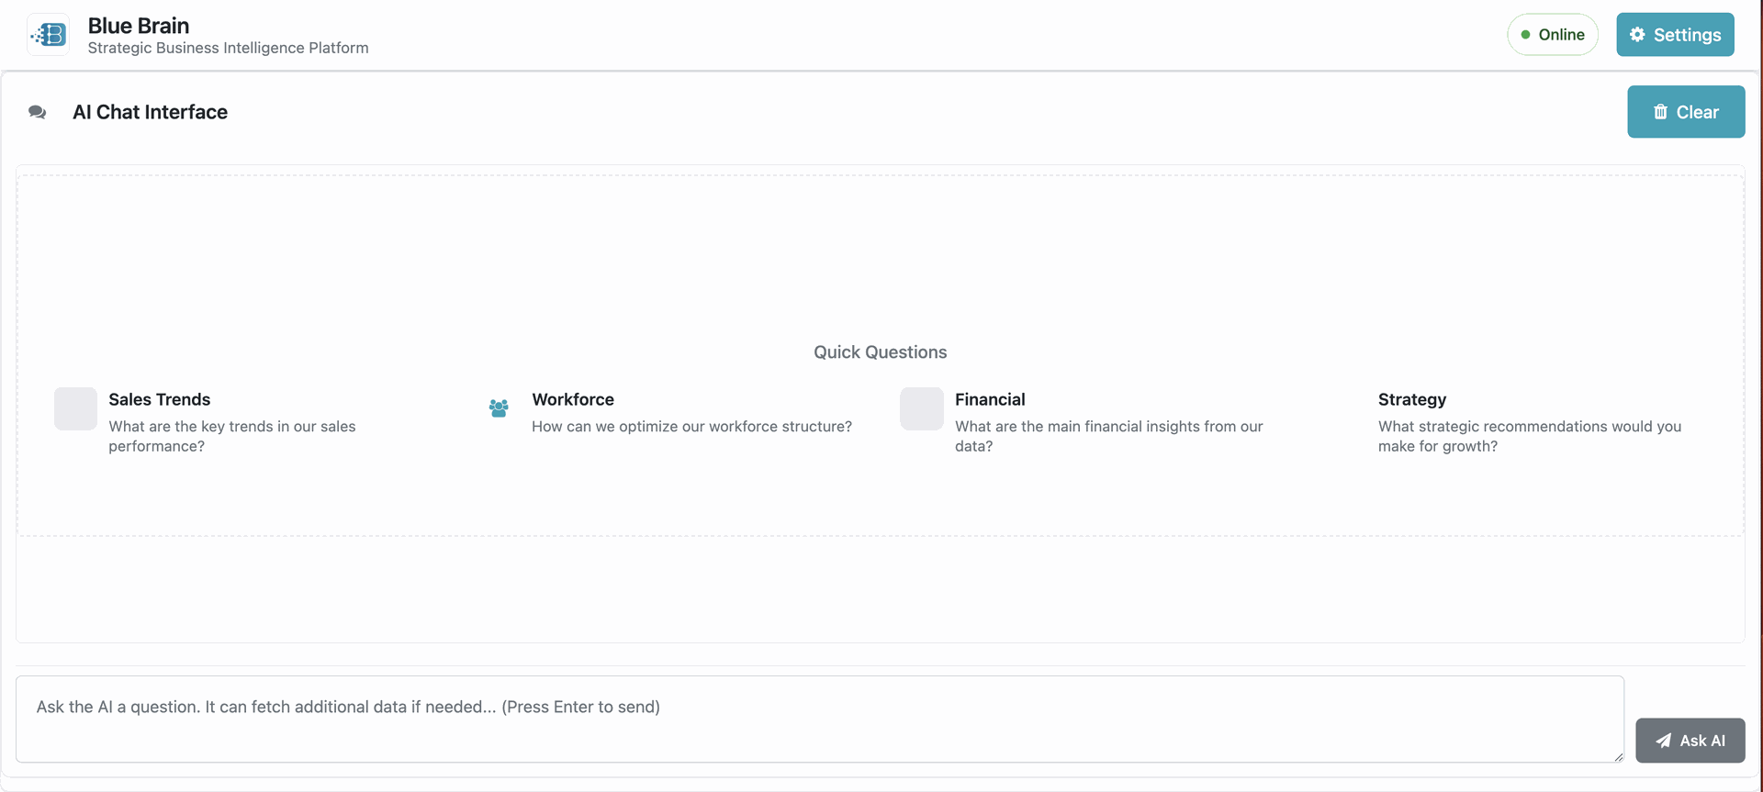Clear the chat conversation
Viewport: 1763px width, 792px height.
pos(1686,112)
